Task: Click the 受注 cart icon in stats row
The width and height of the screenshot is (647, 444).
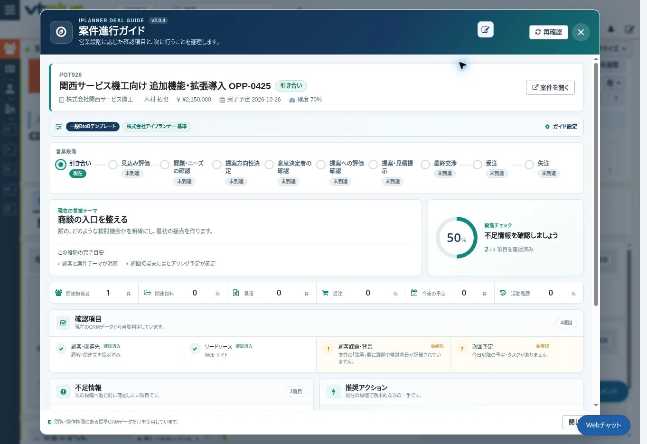Action: coord(325,293)
